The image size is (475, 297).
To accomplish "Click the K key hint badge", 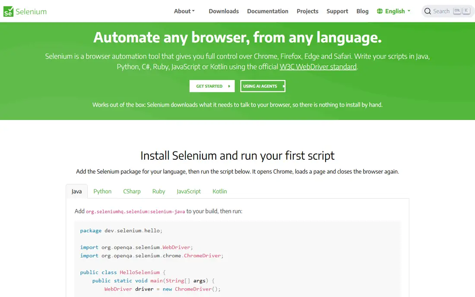I will coord(466,11).
